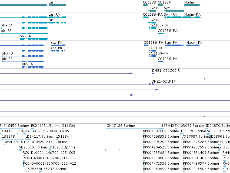Click the LD05126.5prime EST label
230x173 pixels.
pyautogui.click(x=193, y=131)
